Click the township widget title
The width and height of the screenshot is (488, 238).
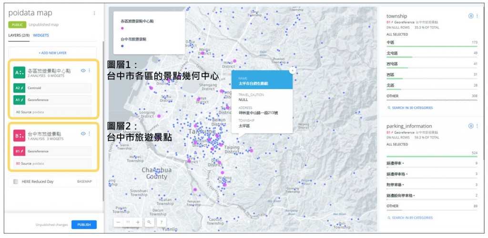click(x=396, y=16)
